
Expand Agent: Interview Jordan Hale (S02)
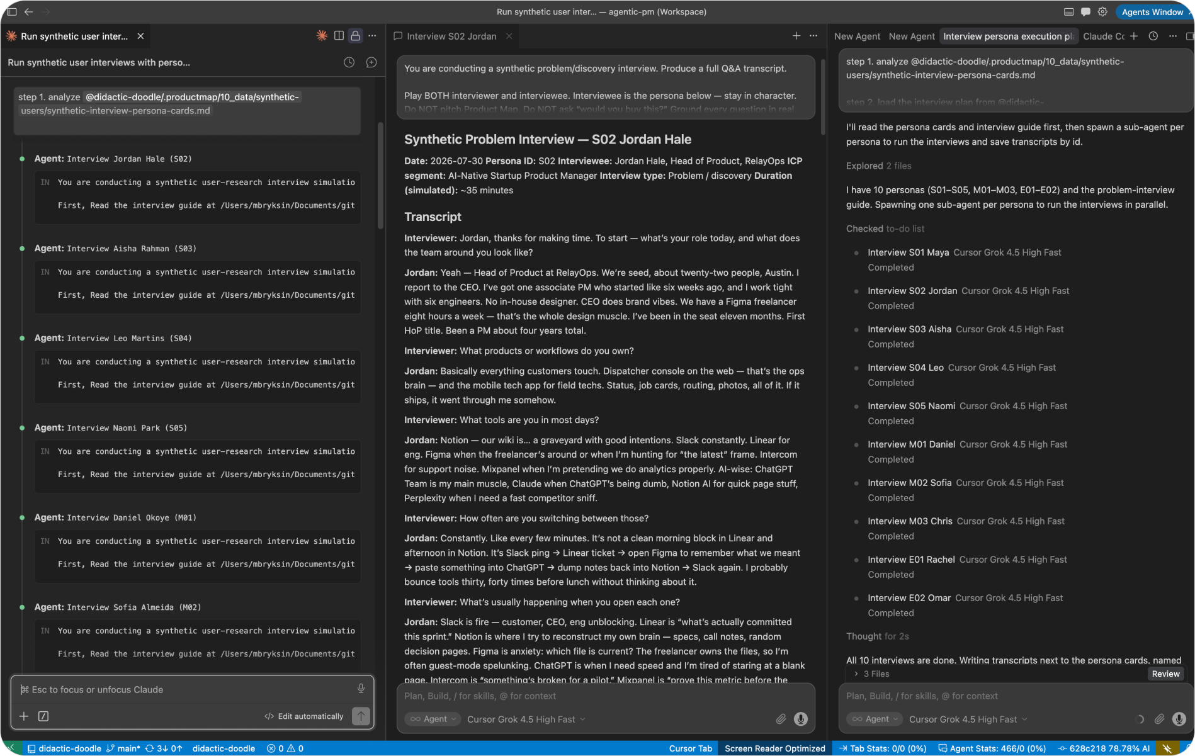[x=113, y=159]
